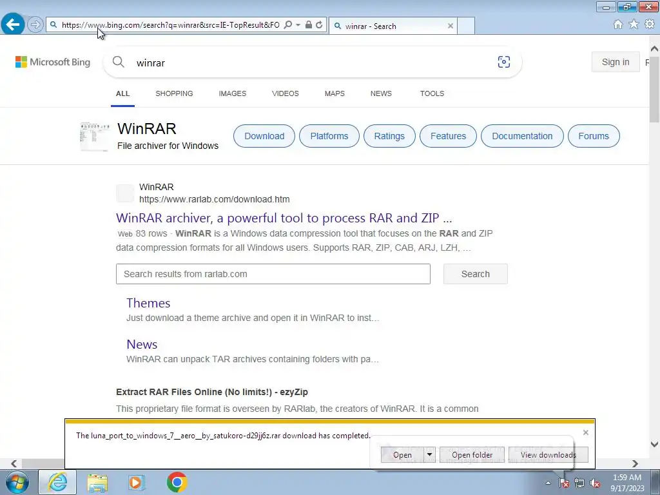Close the download notification bar
Viewport: 660px width, 495px height.
tap(585, 432)
